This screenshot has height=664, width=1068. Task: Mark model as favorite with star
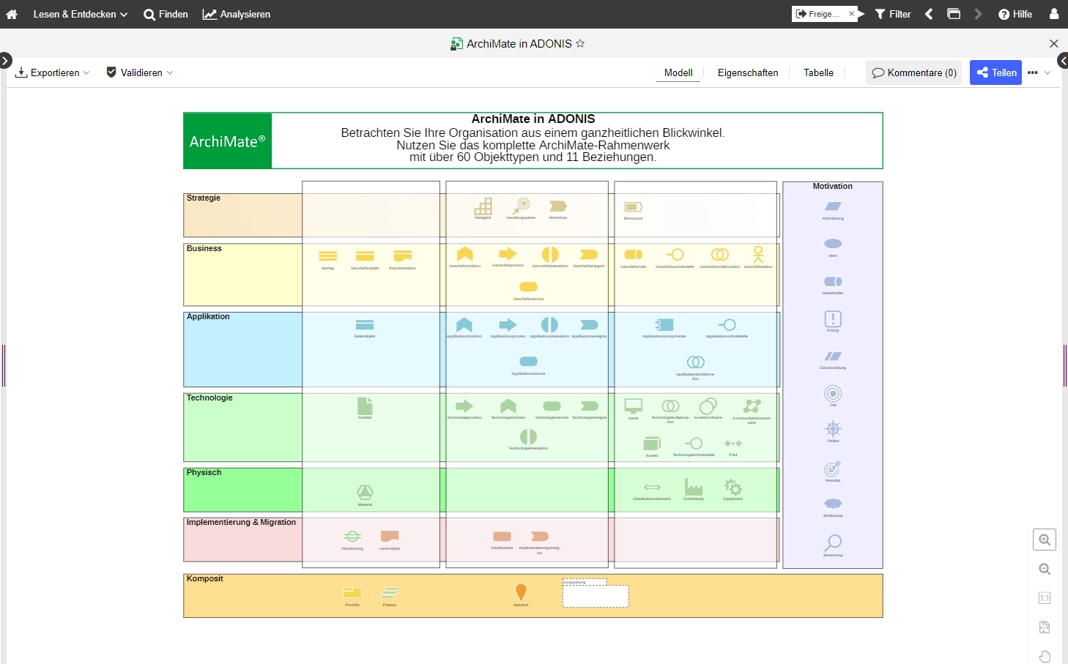(x=580, y=43)
